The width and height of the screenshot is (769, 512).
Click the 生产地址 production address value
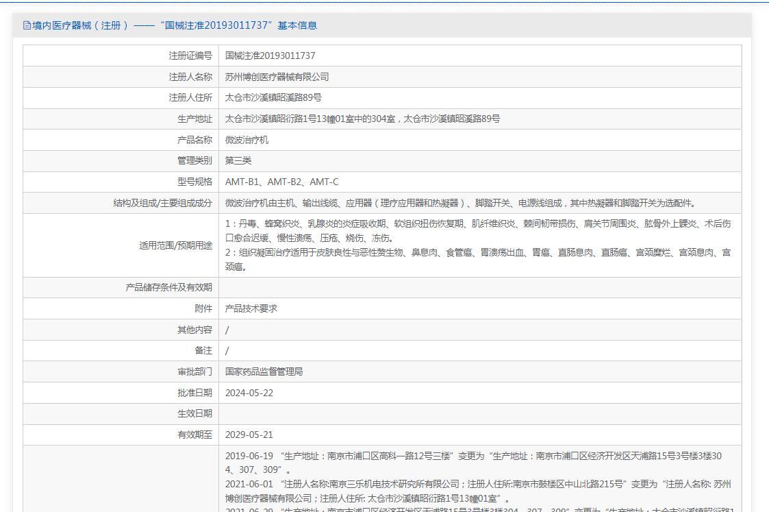pyautogui.click(x=362, y=119)
